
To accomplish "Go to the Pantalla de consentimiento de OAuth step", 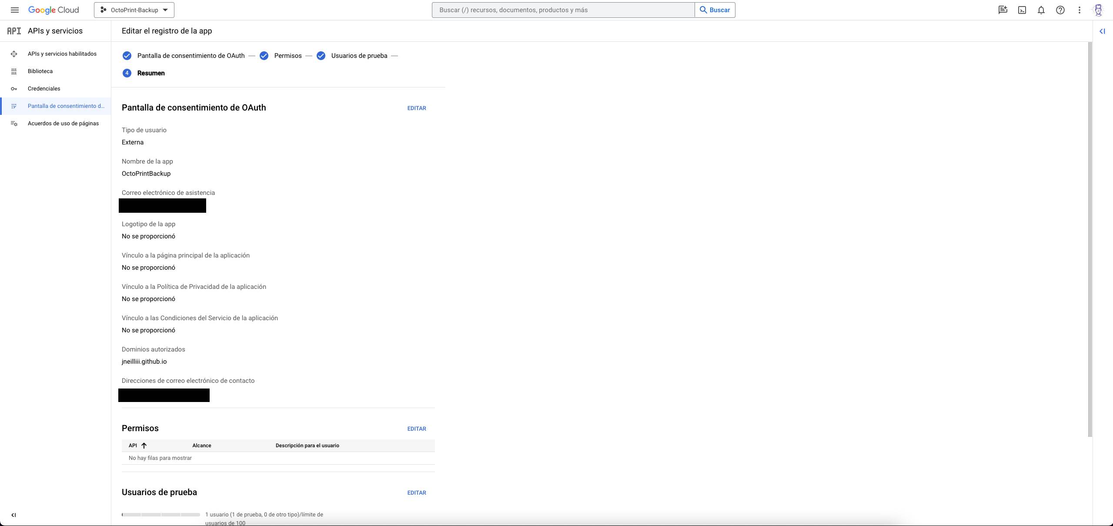I will (191, 56).
